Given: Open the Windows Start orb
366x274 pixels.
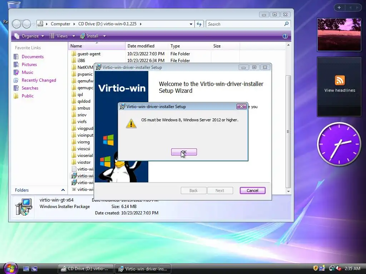Looking at the screenshot, I should pyautogui.click(x=10, y=268).
